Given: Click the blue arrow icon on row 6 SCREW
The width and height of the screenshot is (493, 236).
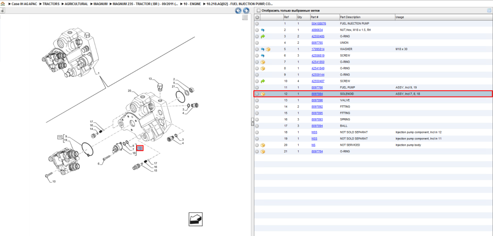Looking at the screenshot, I should [263, 56].
